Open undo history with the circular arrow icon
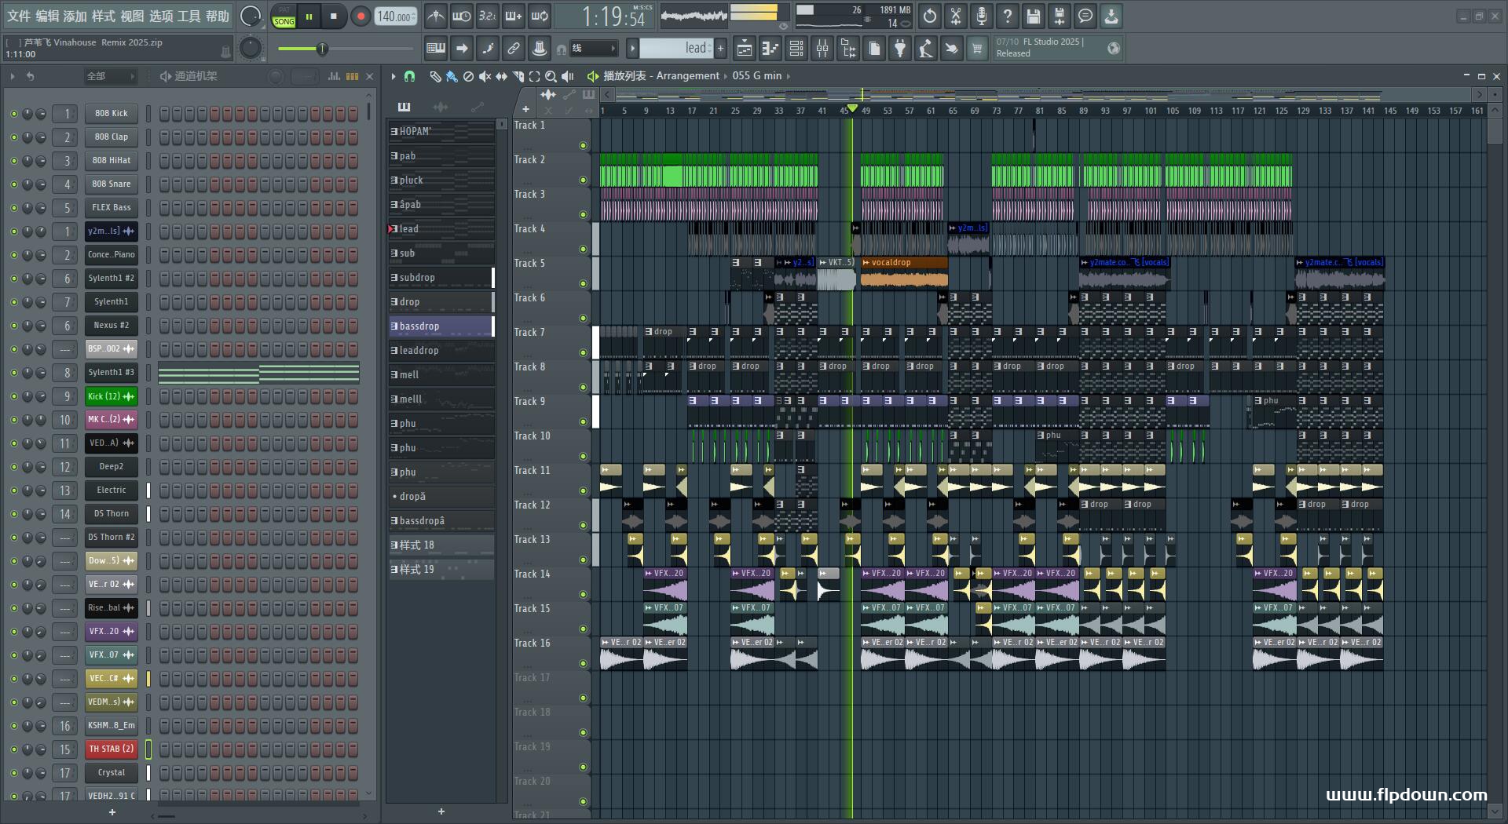1508x824 pixels. point(930,16)
